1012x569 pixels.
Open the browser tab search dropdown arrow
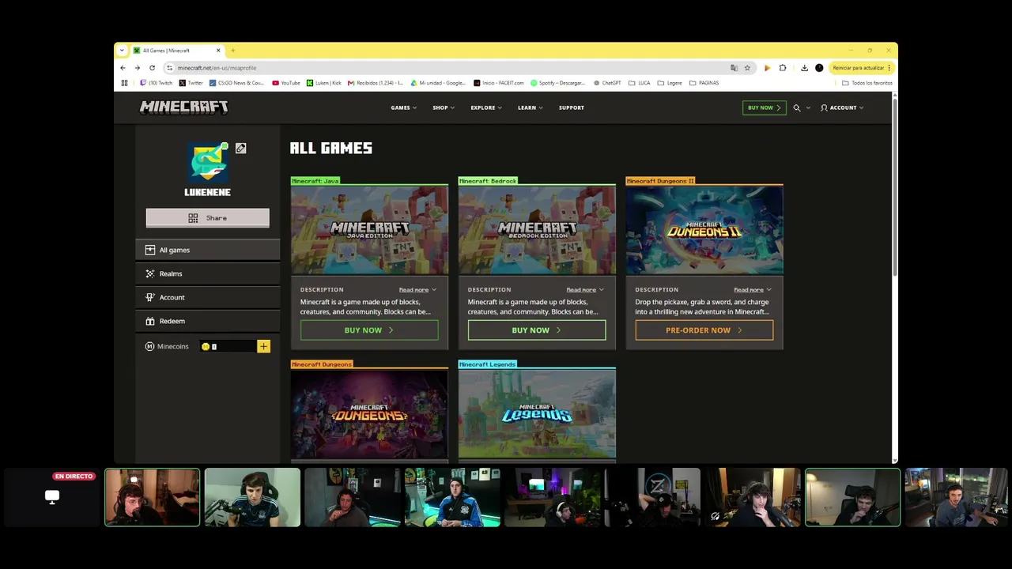pos(122,51)
